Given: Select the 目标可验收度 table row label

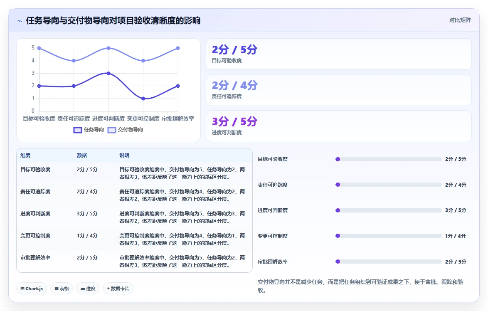Looking at the screenshot, I should 35,170.
